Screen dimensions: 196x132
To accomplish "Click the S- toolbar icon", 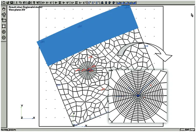I will 64,3.
